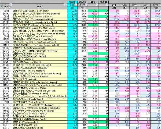The height and width of the screenshot is (129, 161).
Task: Select the Snapcaster Mage name cell
Action: click(x=39, y=88)
